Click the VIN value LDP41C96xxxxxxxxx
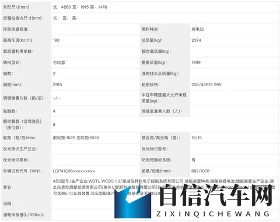Viewport: 280px width, 222px height. pyautogui.click(x=74, y=171)
